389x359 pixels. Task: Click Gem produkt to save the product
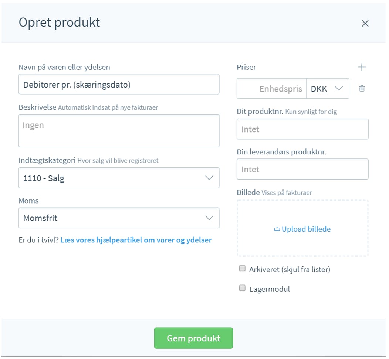tap(193, 338)
